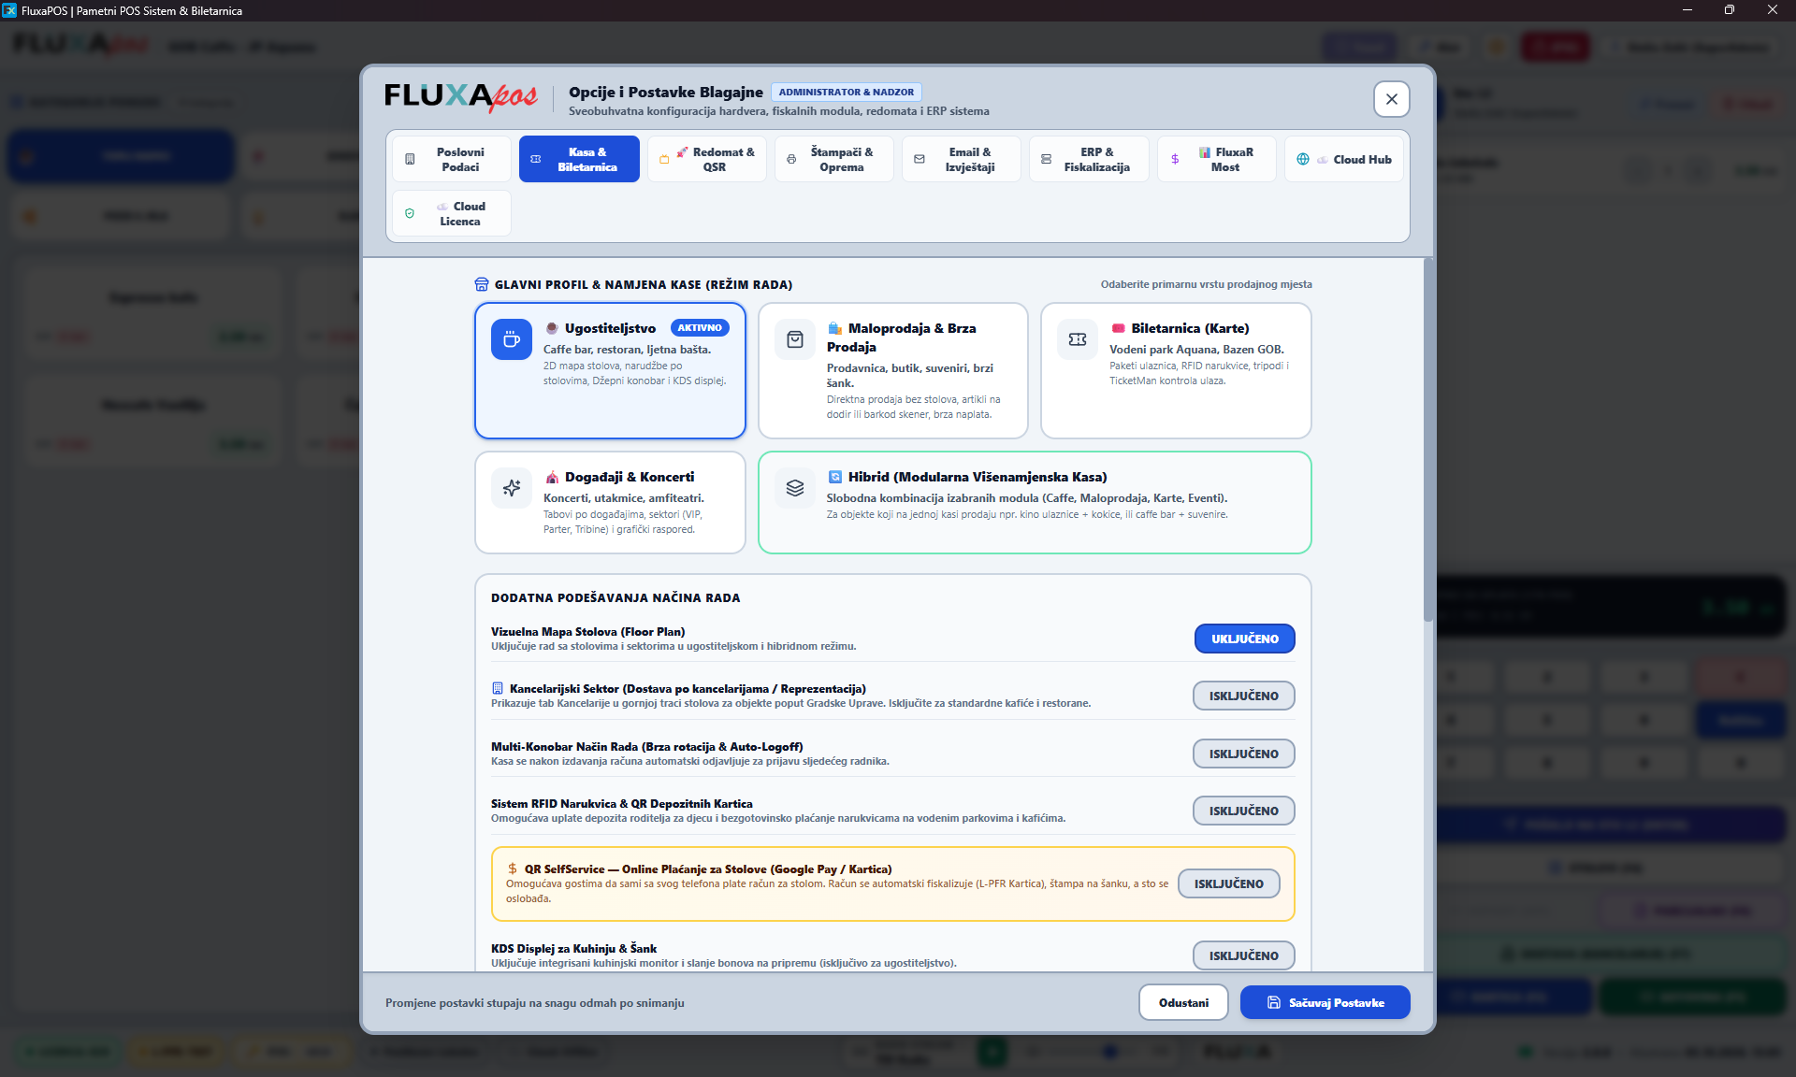This screenshot has width=1796, height=1077.
Task: Click the storefront icon beside Glavni Profil heading
Action: tap(482, 284)
